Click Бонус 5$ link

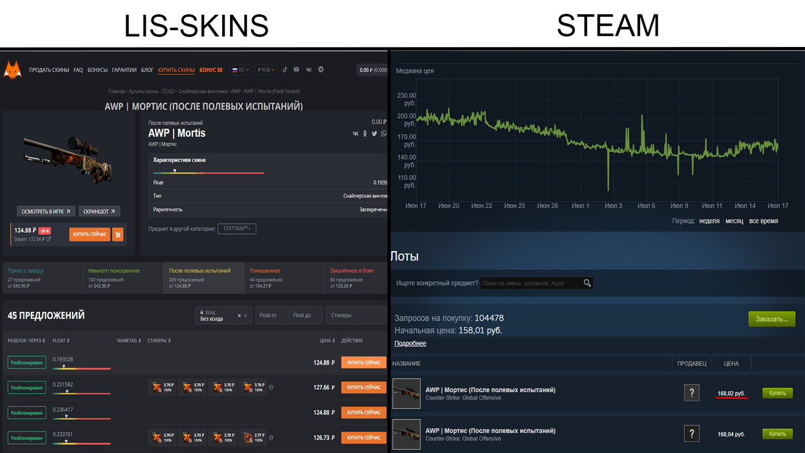211,70
